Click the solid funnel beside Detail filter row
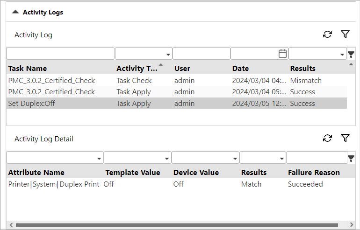The height and width of the screenshot is (230, 360). 351,158
